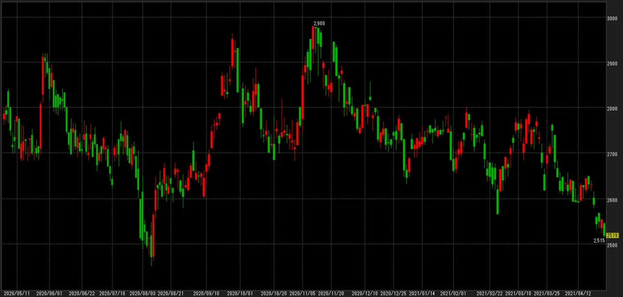Screen dimensions: 623x297
Task: Click the 2020/10/20 date label
Action: point(273,293)
